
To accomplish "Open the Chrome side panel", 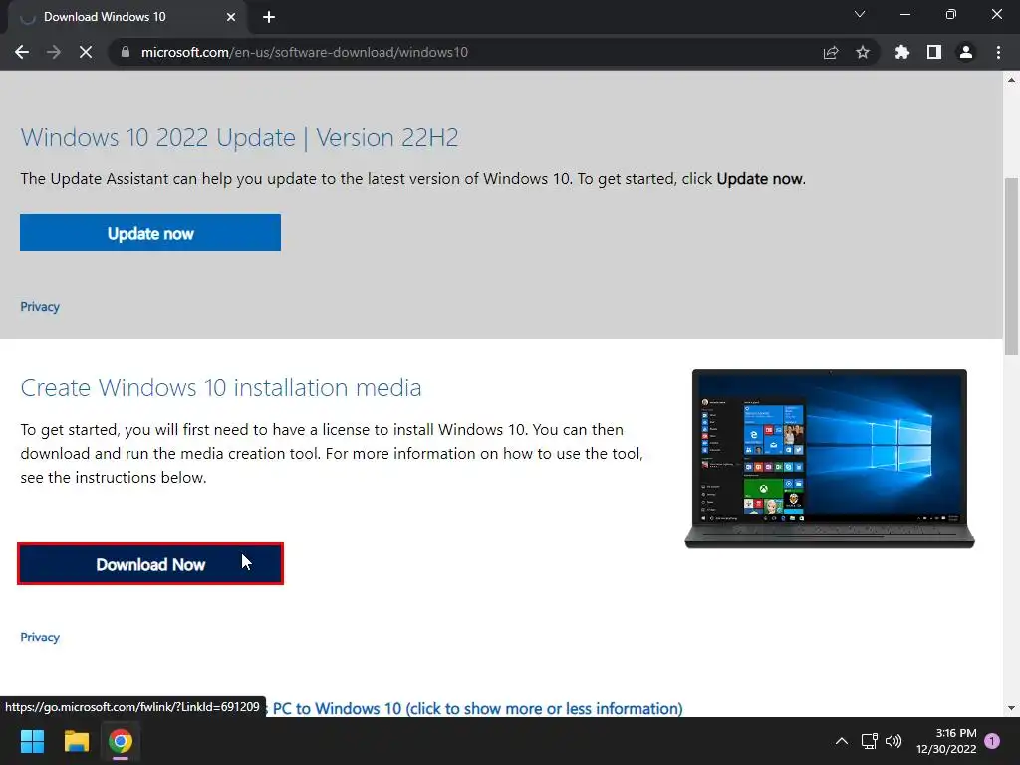I will coord(934,52).
